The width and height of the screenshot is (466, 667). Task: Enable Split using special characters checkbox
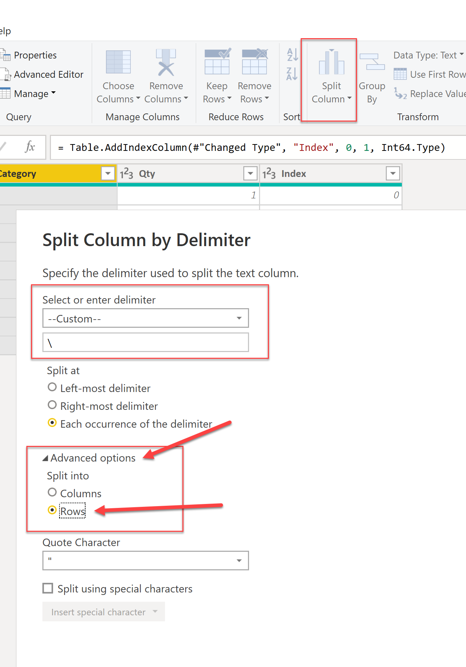(48, 588)
